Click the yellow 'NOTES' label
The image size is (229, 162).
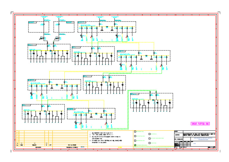pyautogui.click(x=120, y=147)
